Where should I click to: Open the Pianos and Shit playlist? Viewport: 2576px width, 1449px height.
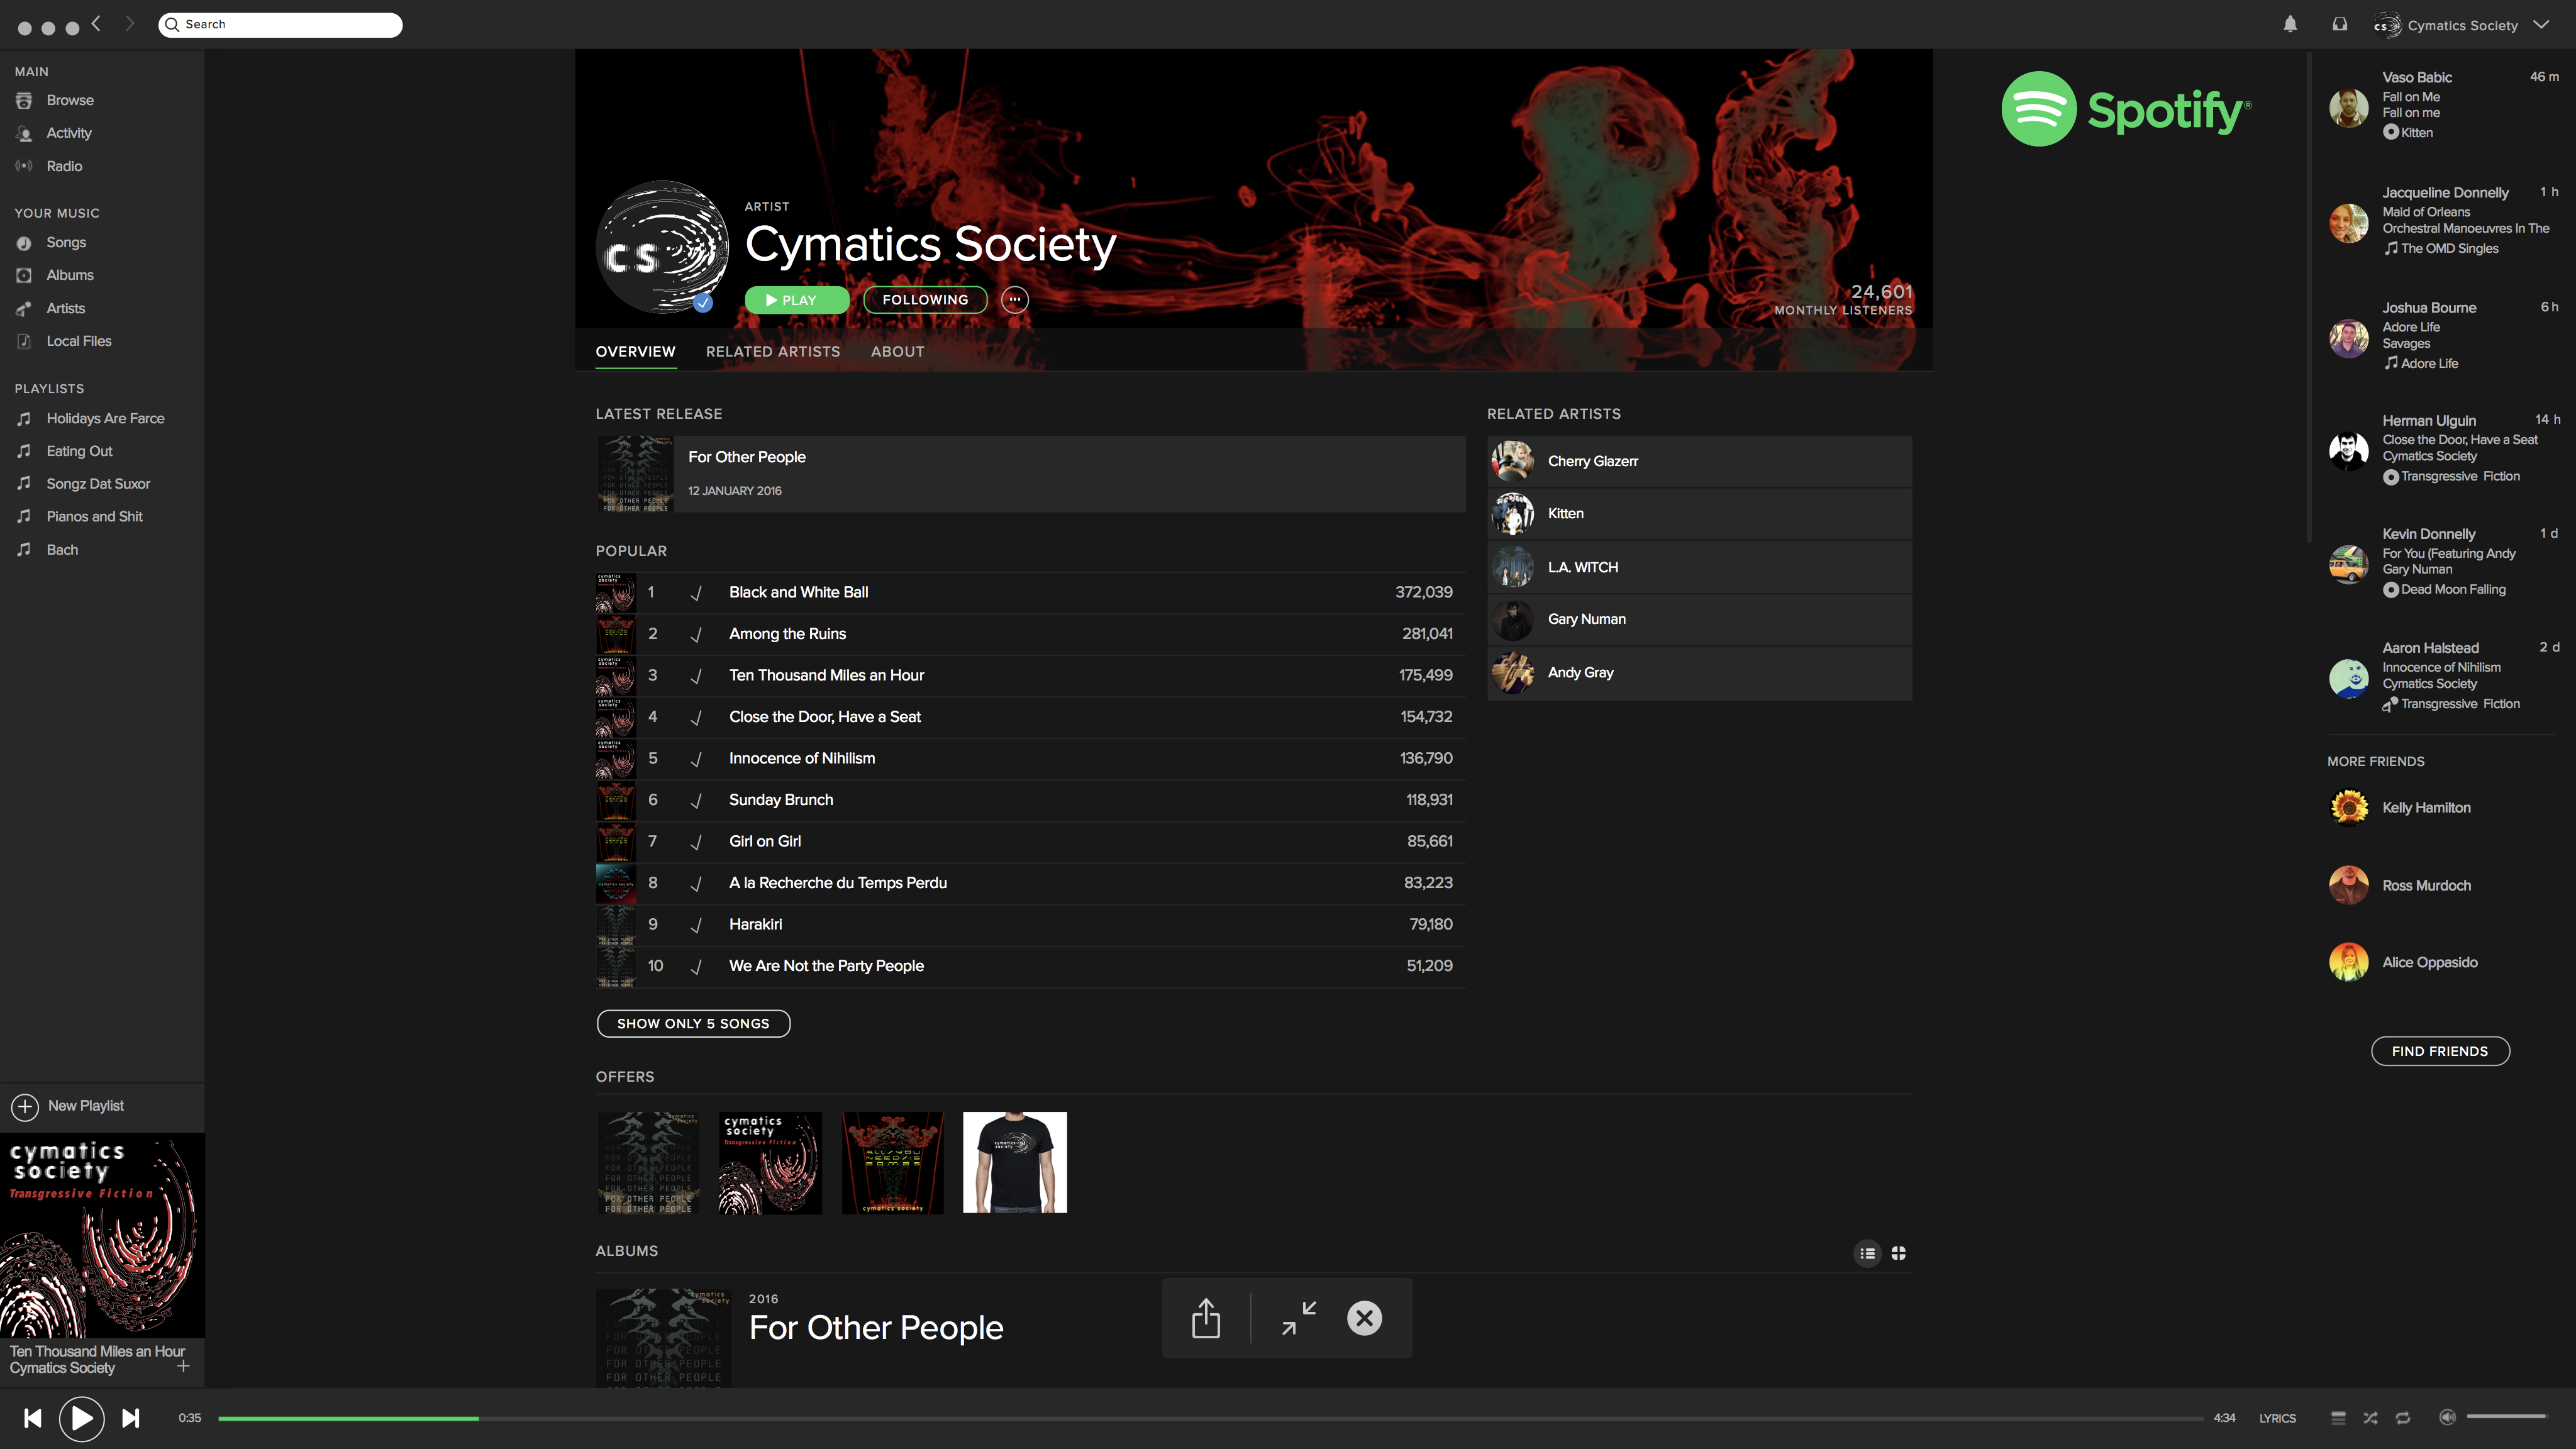[94, 516]
